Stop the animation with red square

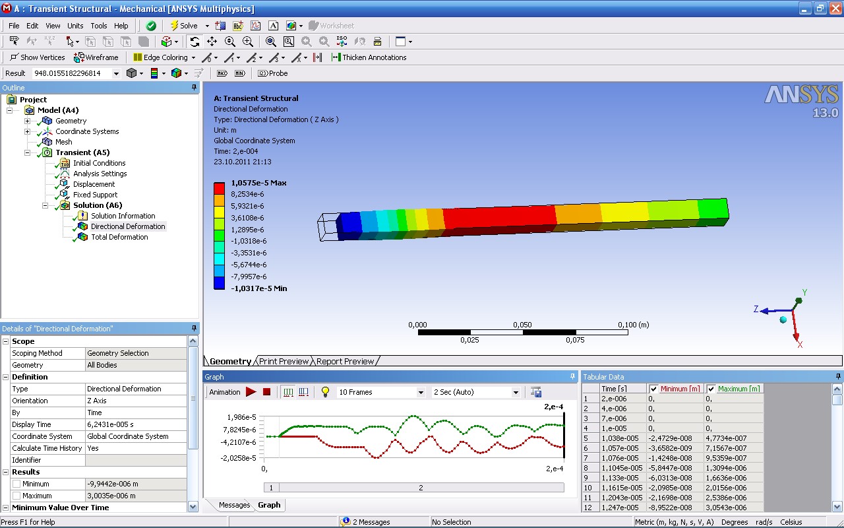click(x=267, y=392)
